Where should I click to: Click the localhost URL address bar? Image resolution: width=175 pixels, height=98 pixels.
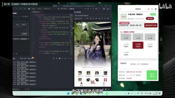[x=92, y=16]
